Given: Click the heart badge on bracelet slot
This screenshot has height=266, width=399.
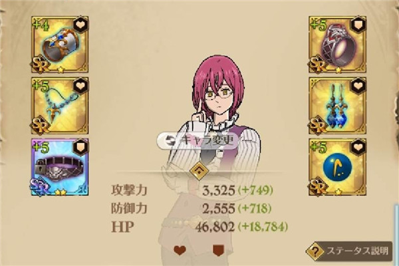Looking at the screenshot, I should (81, 25).
